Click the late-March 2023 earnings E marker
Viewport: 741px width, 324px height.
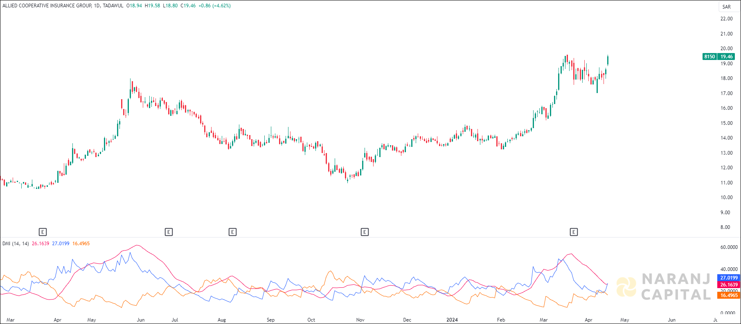coord(43,232)
